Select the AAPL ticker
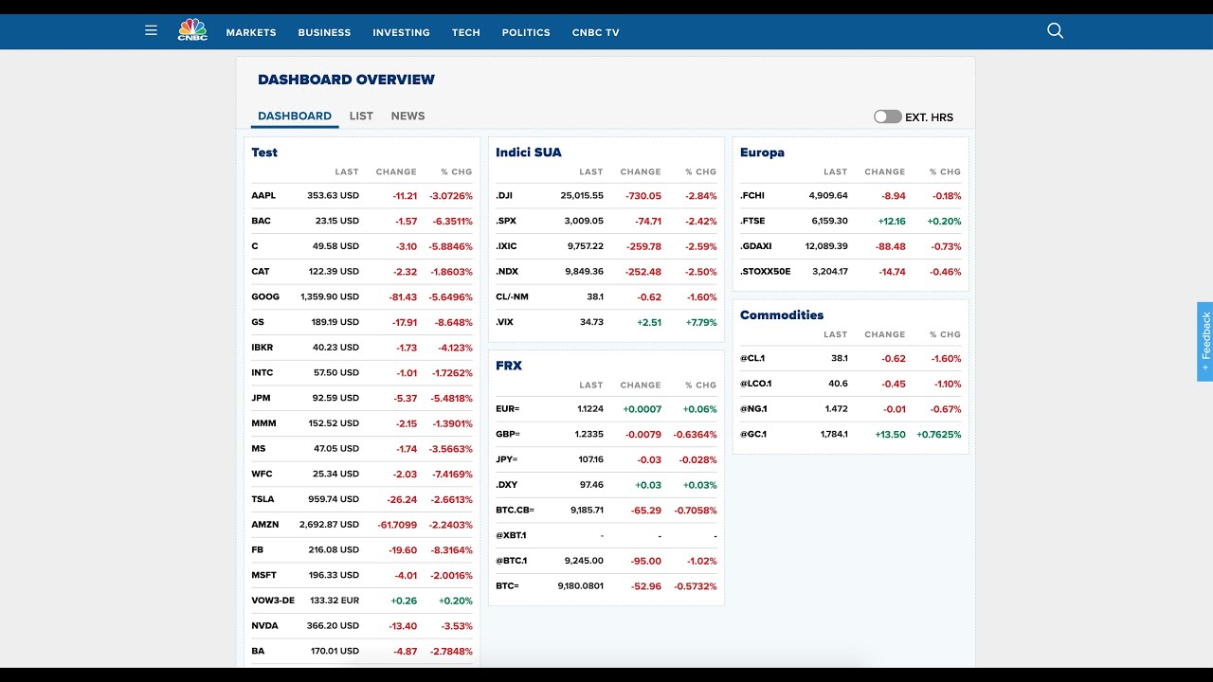The height and width of the screenshot is (682, 1213). (x=263, y=196)
